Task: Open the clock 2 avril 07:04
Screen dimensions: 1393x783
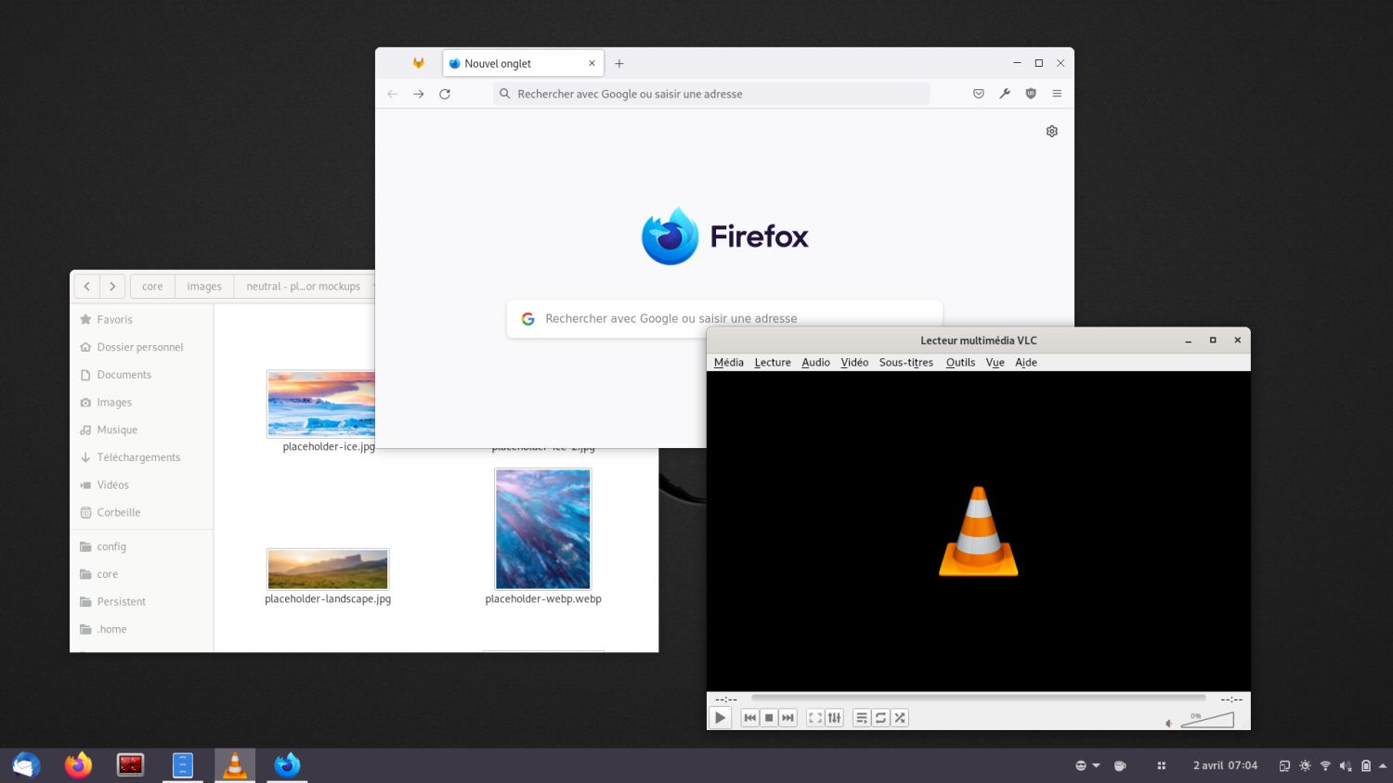Action: tap(1225, 765)
